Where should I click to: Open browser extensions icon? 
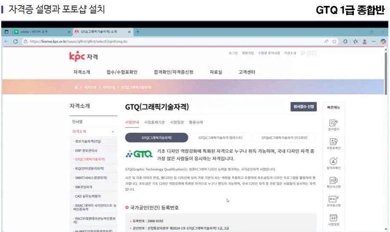tap(345, 42)
